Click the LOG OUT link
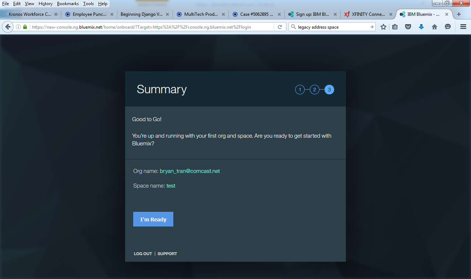Image resolution: width=471 pixels, height=279 pixels. (x=143, y=254)
